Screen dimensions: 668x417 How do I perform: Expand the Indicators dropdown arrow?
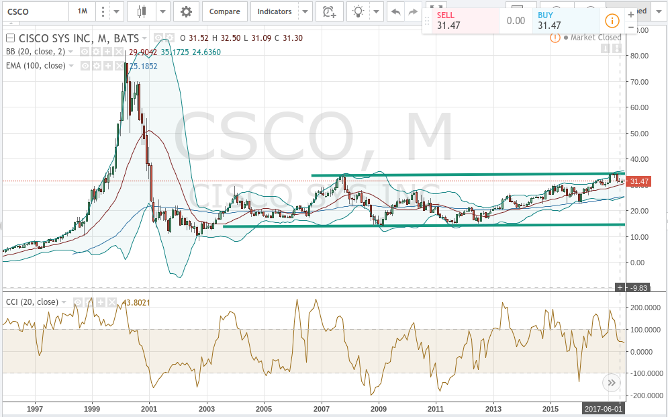305,11
